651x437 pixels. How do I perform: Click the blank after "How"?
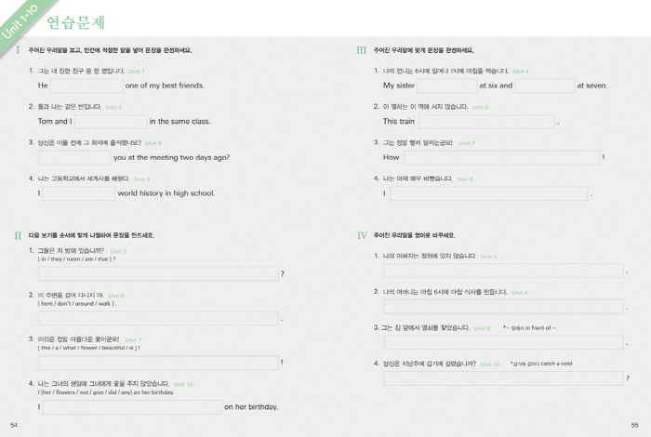click(501, 157)
